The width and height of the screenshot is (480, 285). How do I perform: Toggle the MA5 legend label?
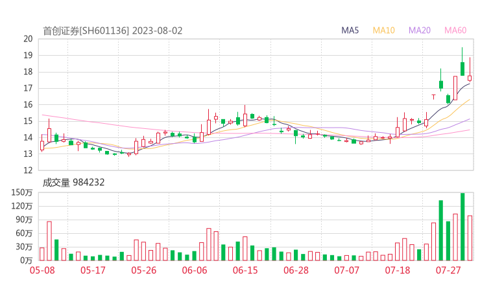[350, 30]
